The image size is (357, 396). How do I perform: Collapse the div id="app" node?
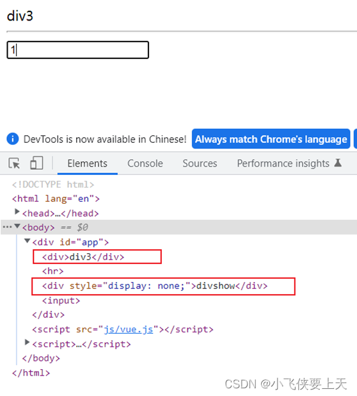tap(28, 241)
